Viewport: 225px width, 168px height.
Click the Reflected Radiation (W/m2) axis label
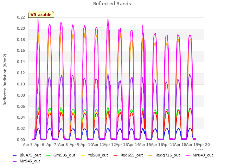[5, 79]
